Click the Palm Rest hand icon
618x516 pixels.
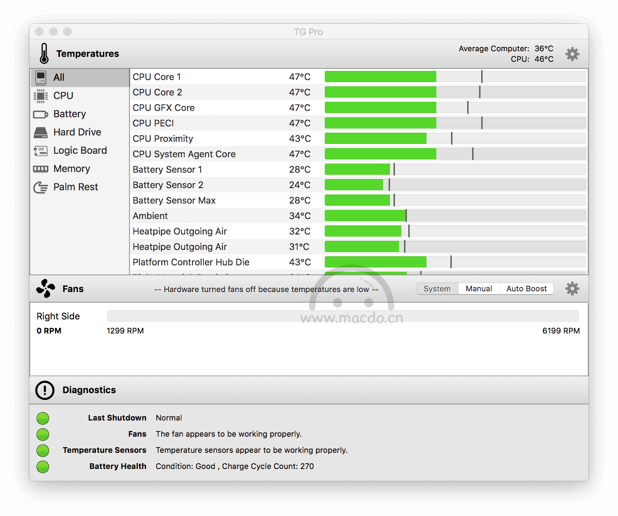click(41, 187)
